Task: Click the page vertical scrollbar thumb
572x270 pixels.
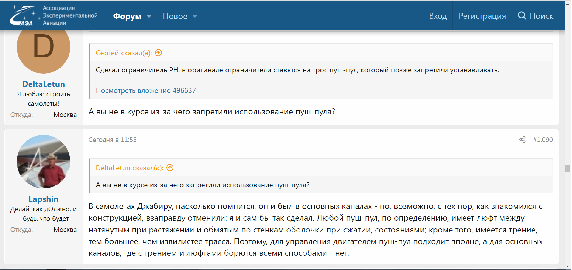Action: coord(568,169)
